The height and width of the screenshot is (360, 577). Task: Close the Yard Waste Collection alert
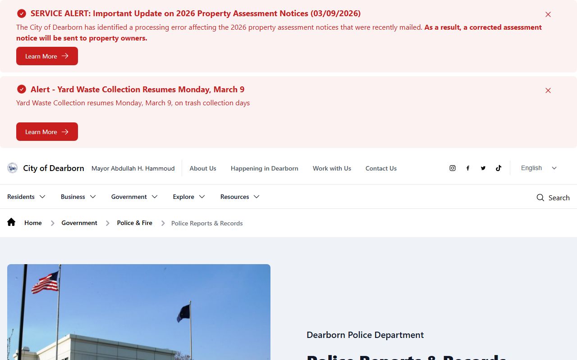pos(548,90)
